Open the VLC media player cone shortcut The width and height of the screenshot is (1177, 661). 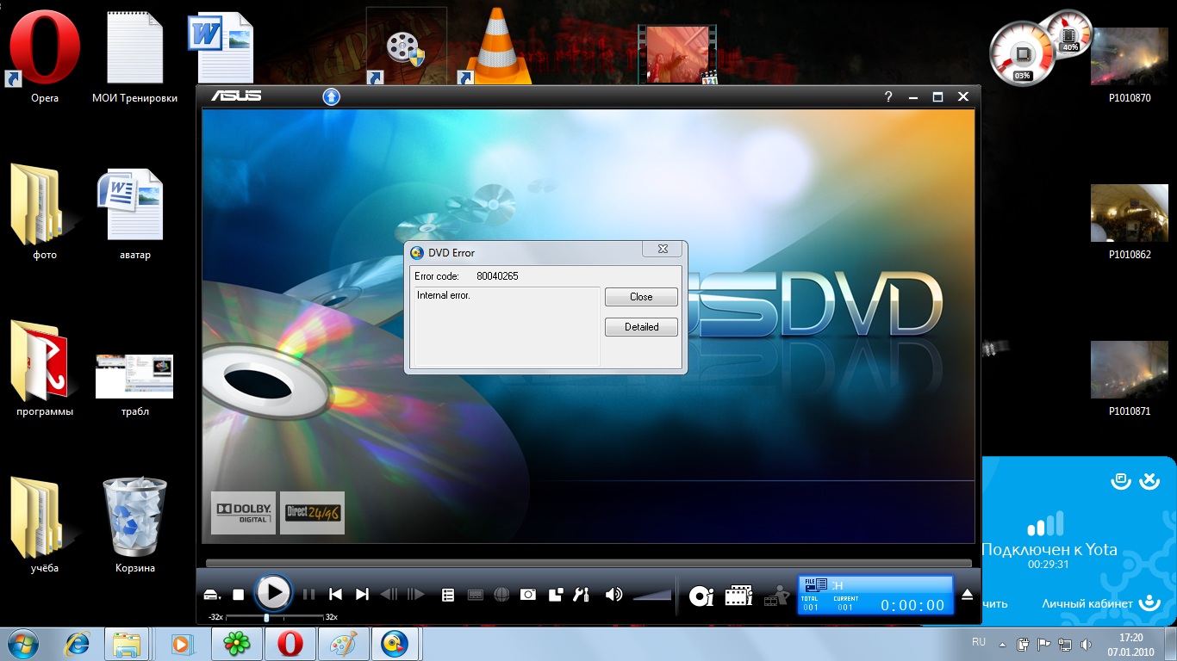[x=494, y=45]
